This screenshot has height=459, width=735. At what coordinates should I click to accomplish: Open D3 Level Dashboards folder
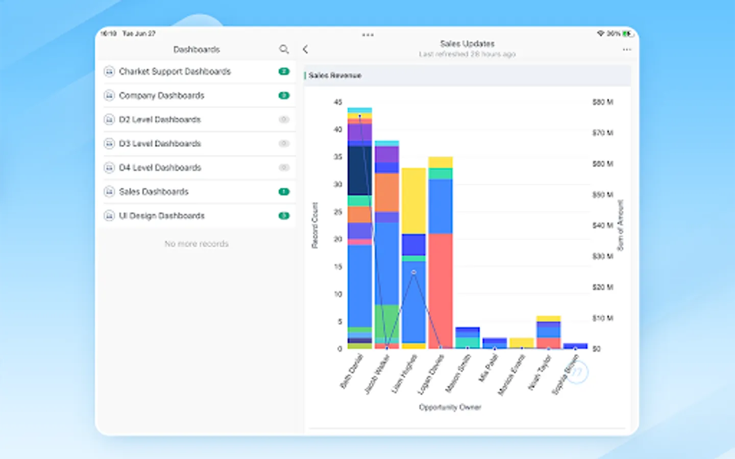click(x=198, y=143)
